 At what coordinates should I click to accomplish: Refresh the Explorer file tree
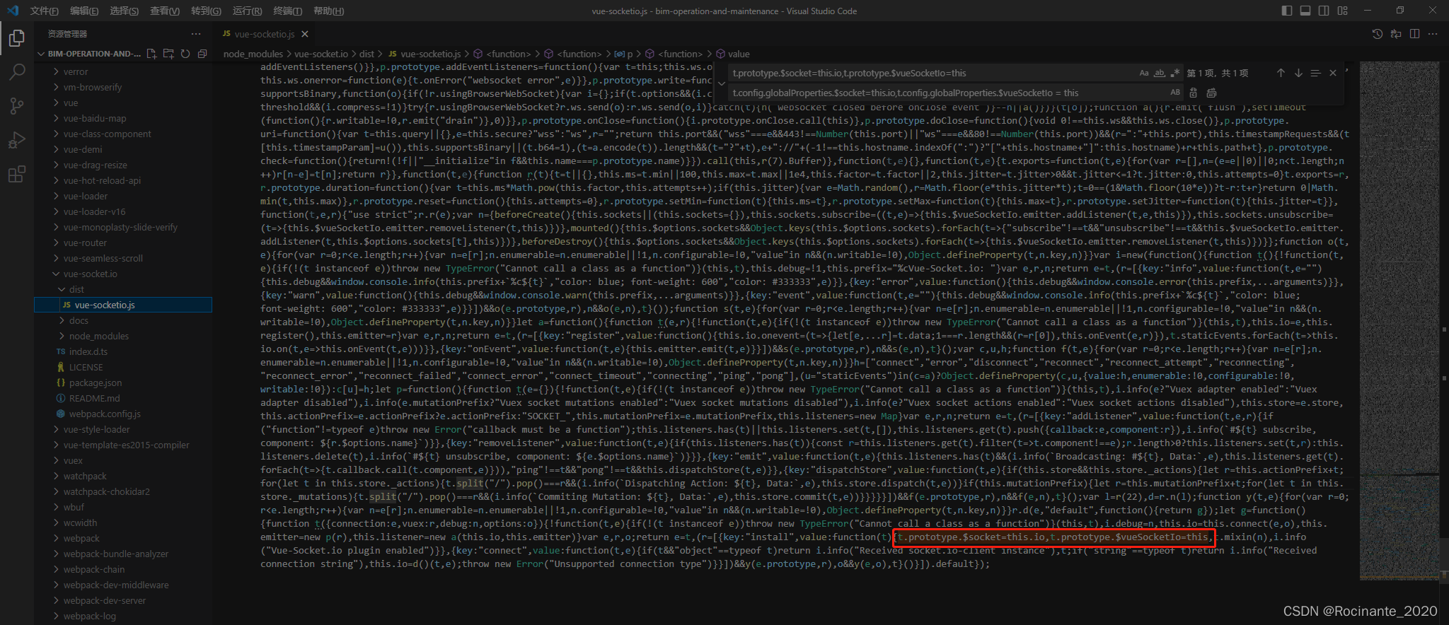[x=185, y=54]
